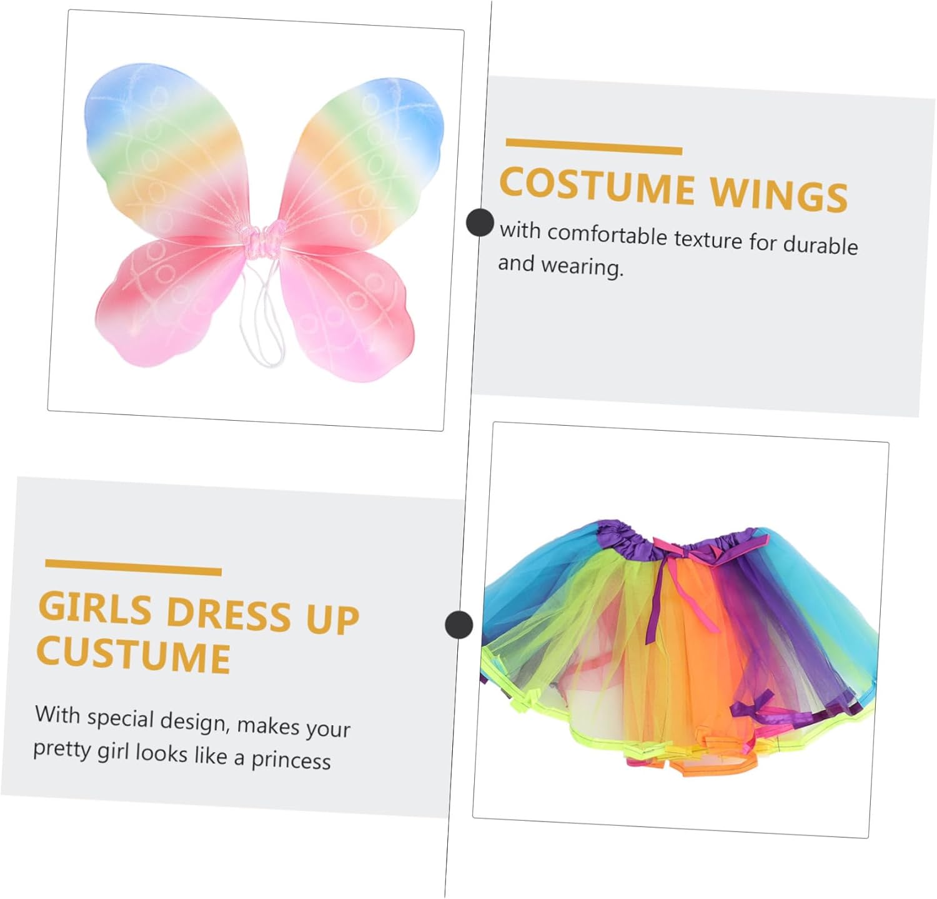Click the text about pretty girl princess

(192, 737)
